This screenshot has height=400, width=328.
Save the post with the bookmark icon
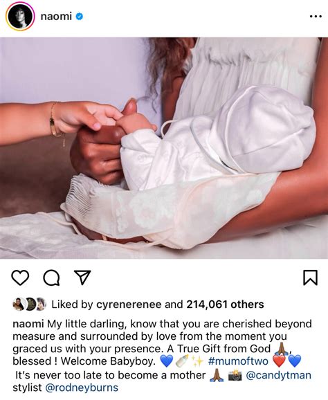[311, 278]
